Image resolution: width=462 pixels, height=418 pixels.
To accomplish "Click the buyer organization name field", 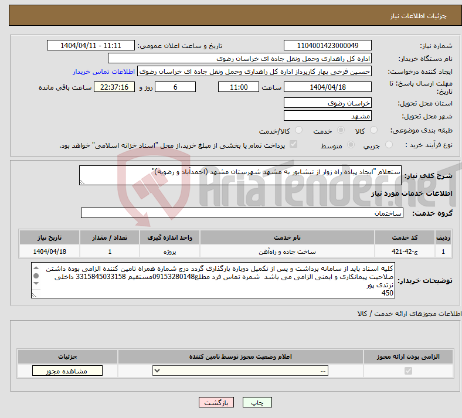I will click(240, 58).
